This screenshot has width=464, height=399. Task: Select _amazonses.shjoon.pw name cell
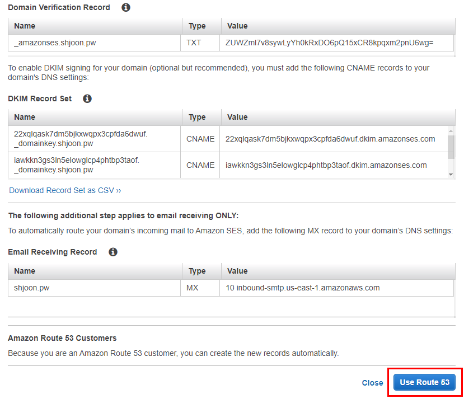pos(94,43)
